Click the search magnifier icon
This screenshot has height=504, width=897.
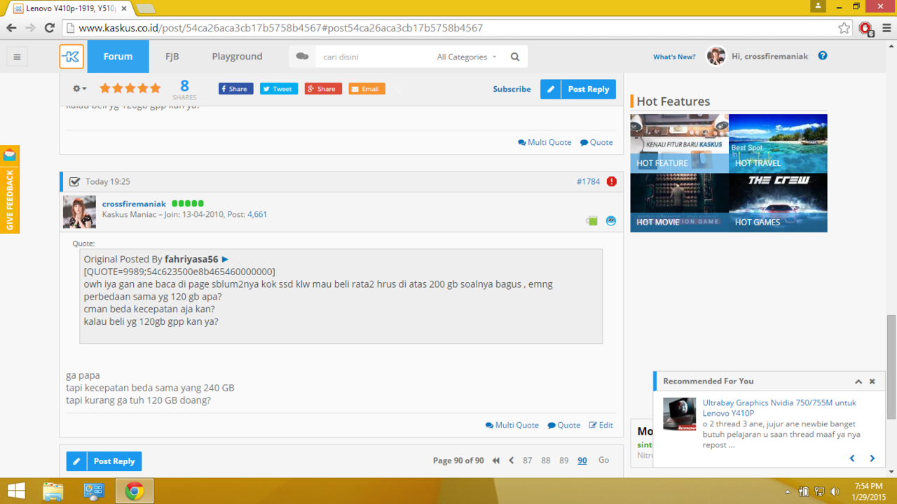click(x=515, y=57)
